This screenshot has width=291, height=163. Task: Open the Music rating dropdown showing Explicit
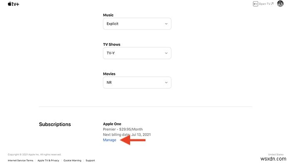click(137, 24)
